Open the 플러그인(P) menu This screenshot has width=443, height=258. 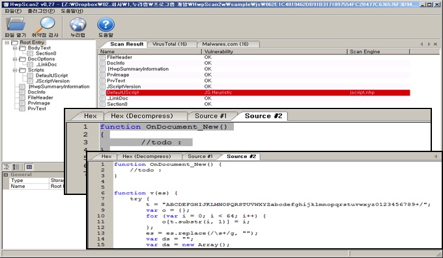(x=41, y=11)
